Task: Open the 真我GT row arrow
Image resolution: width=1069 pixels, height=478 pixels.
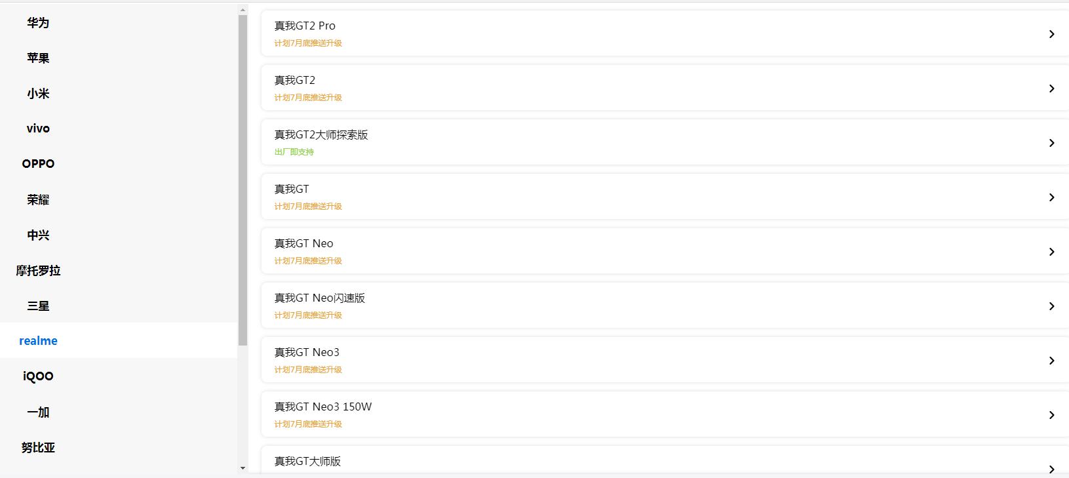Action: click(1051, 197)
